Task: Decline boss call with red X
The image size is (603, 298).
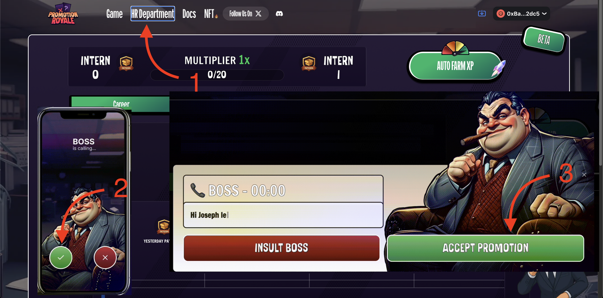Action: pos(105,257)
